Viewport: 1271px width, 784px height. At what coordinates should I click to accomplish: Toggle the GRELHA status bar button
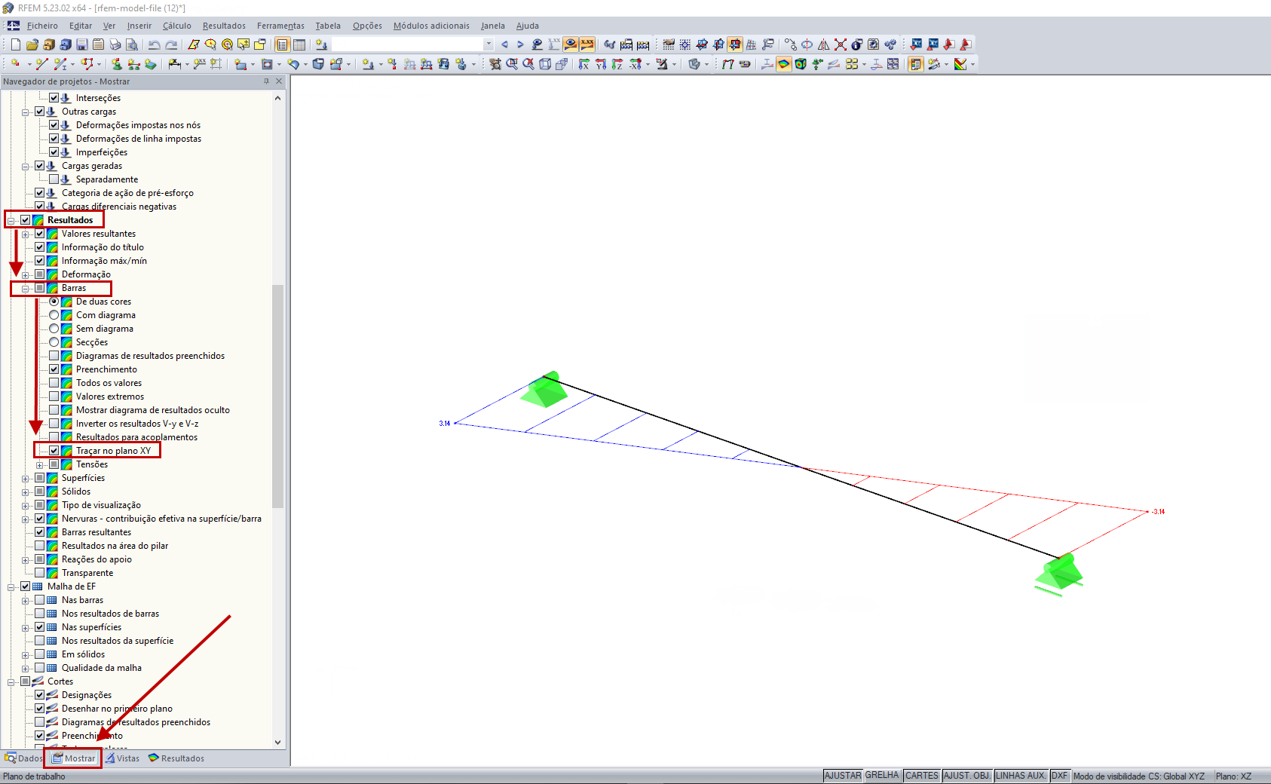882,776
